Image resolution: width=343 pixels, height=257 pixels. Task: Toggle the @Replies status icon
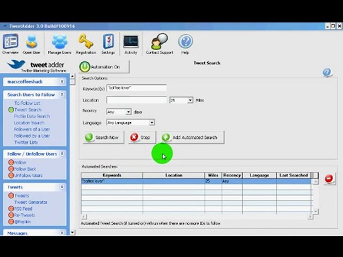pos(11,222)
